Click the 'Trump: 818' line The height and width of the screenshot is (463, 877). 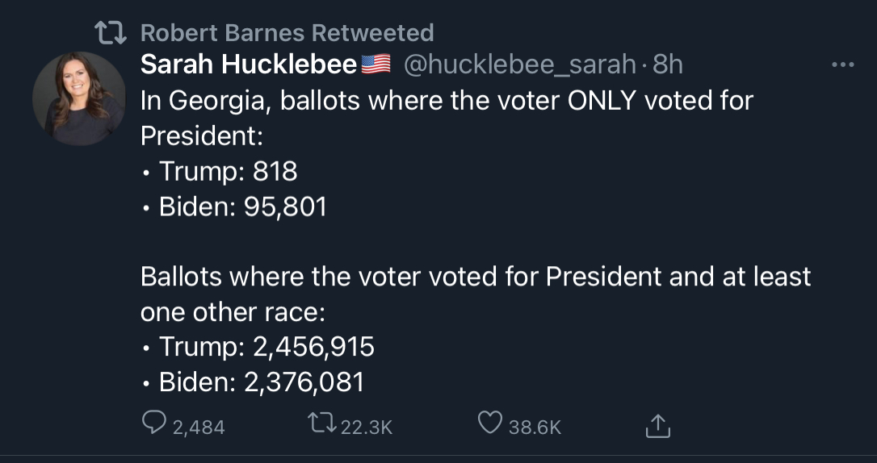(x=219, y=172)
